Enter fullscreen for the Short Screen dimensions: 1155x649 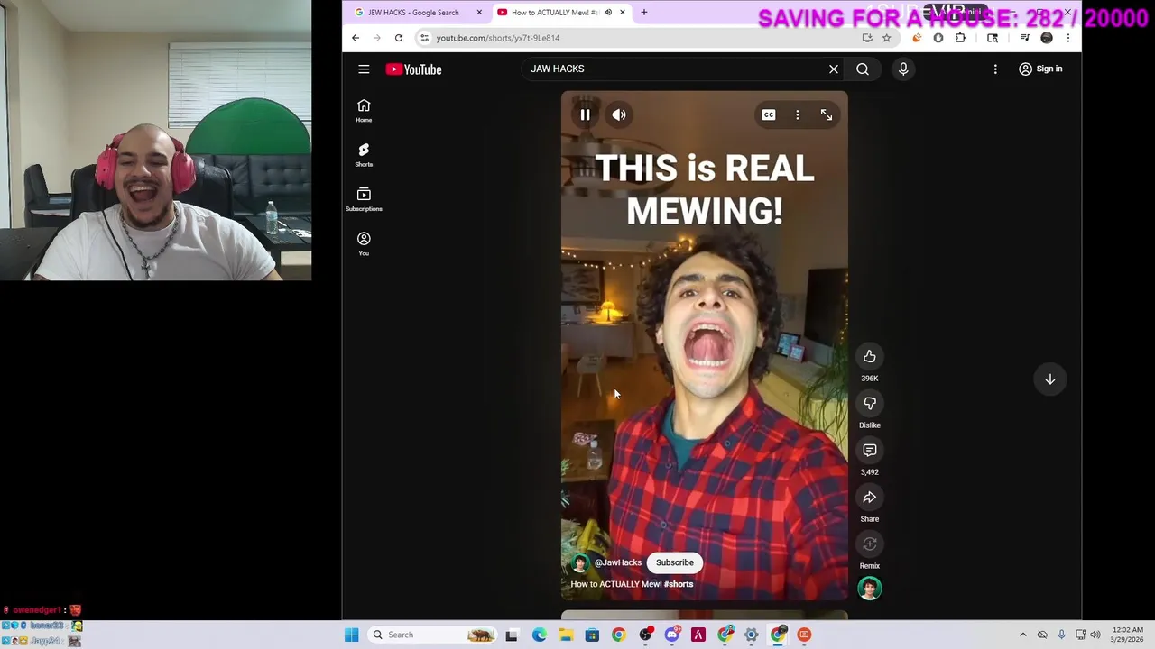click(827, 114)
